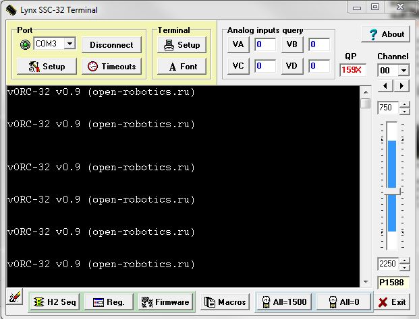Open the Timeouts settings
Viewport: 419px width, 319px height.
click(x=111, y=67)
